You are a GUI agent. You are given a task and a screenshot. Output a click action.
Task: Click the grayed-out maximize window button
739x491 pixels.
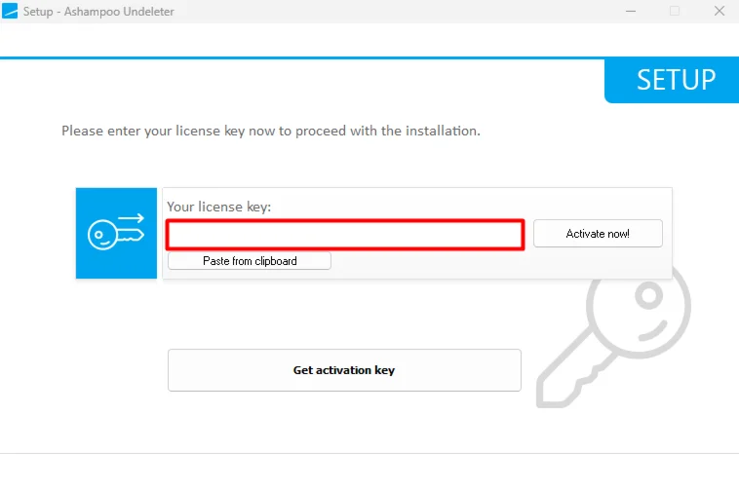(x=675, y=12)
